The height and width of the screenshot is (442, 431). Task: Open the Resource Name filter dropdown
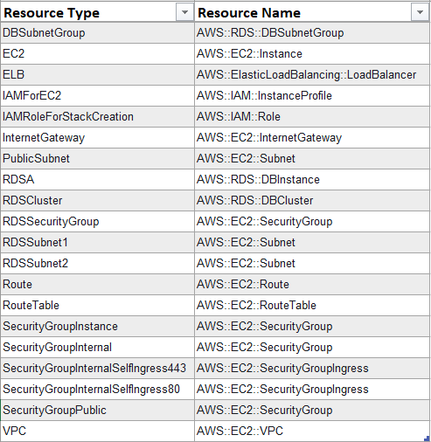tap(420, 12)
